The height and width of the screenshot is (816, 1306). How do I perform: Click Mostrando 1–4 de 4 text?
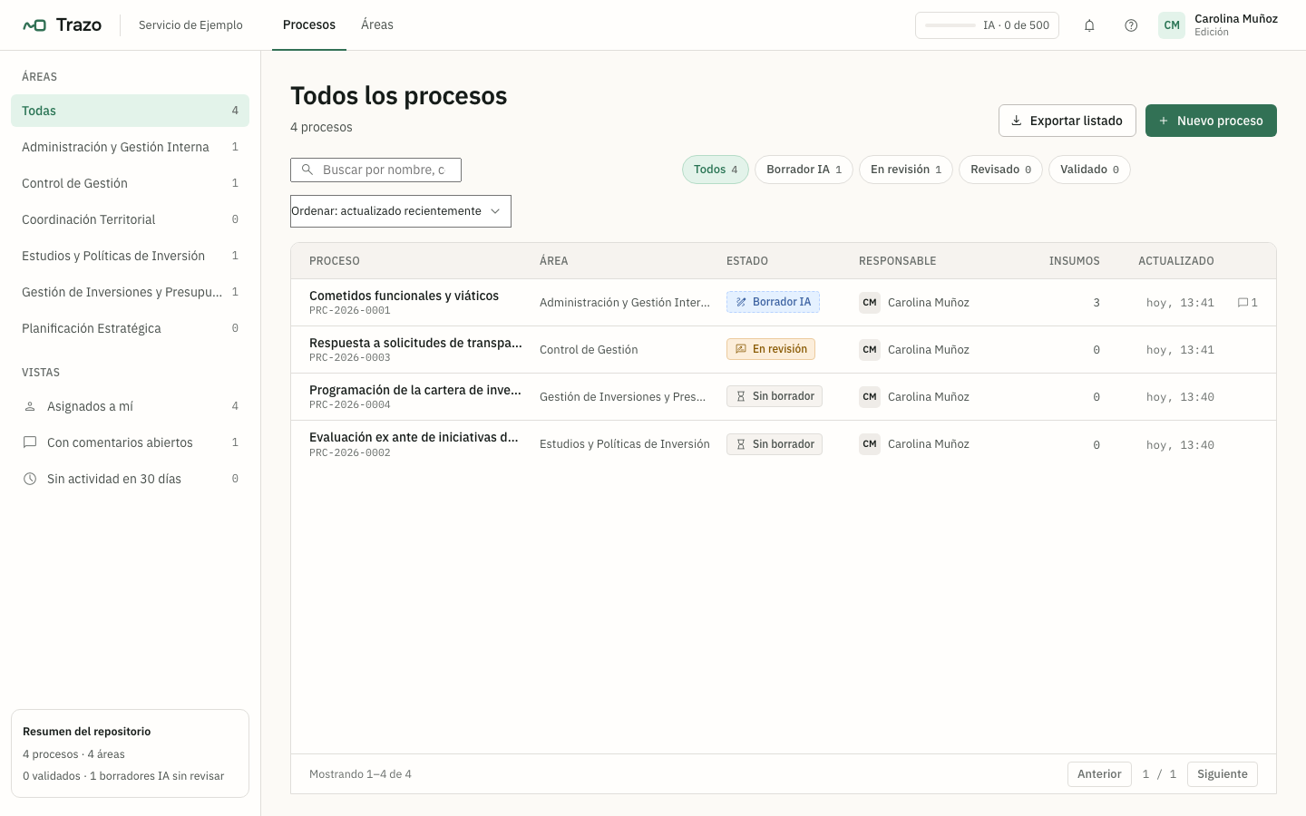tap(360, 774)
